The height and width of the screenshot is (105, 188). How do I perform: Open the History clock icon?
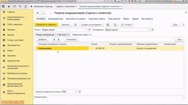14,6
